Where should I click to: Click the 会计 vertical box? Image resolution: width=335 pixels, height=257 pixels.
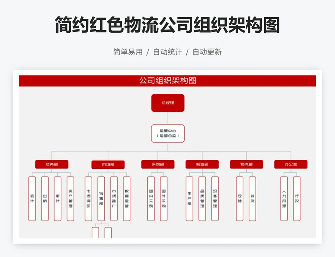point(32,198)
